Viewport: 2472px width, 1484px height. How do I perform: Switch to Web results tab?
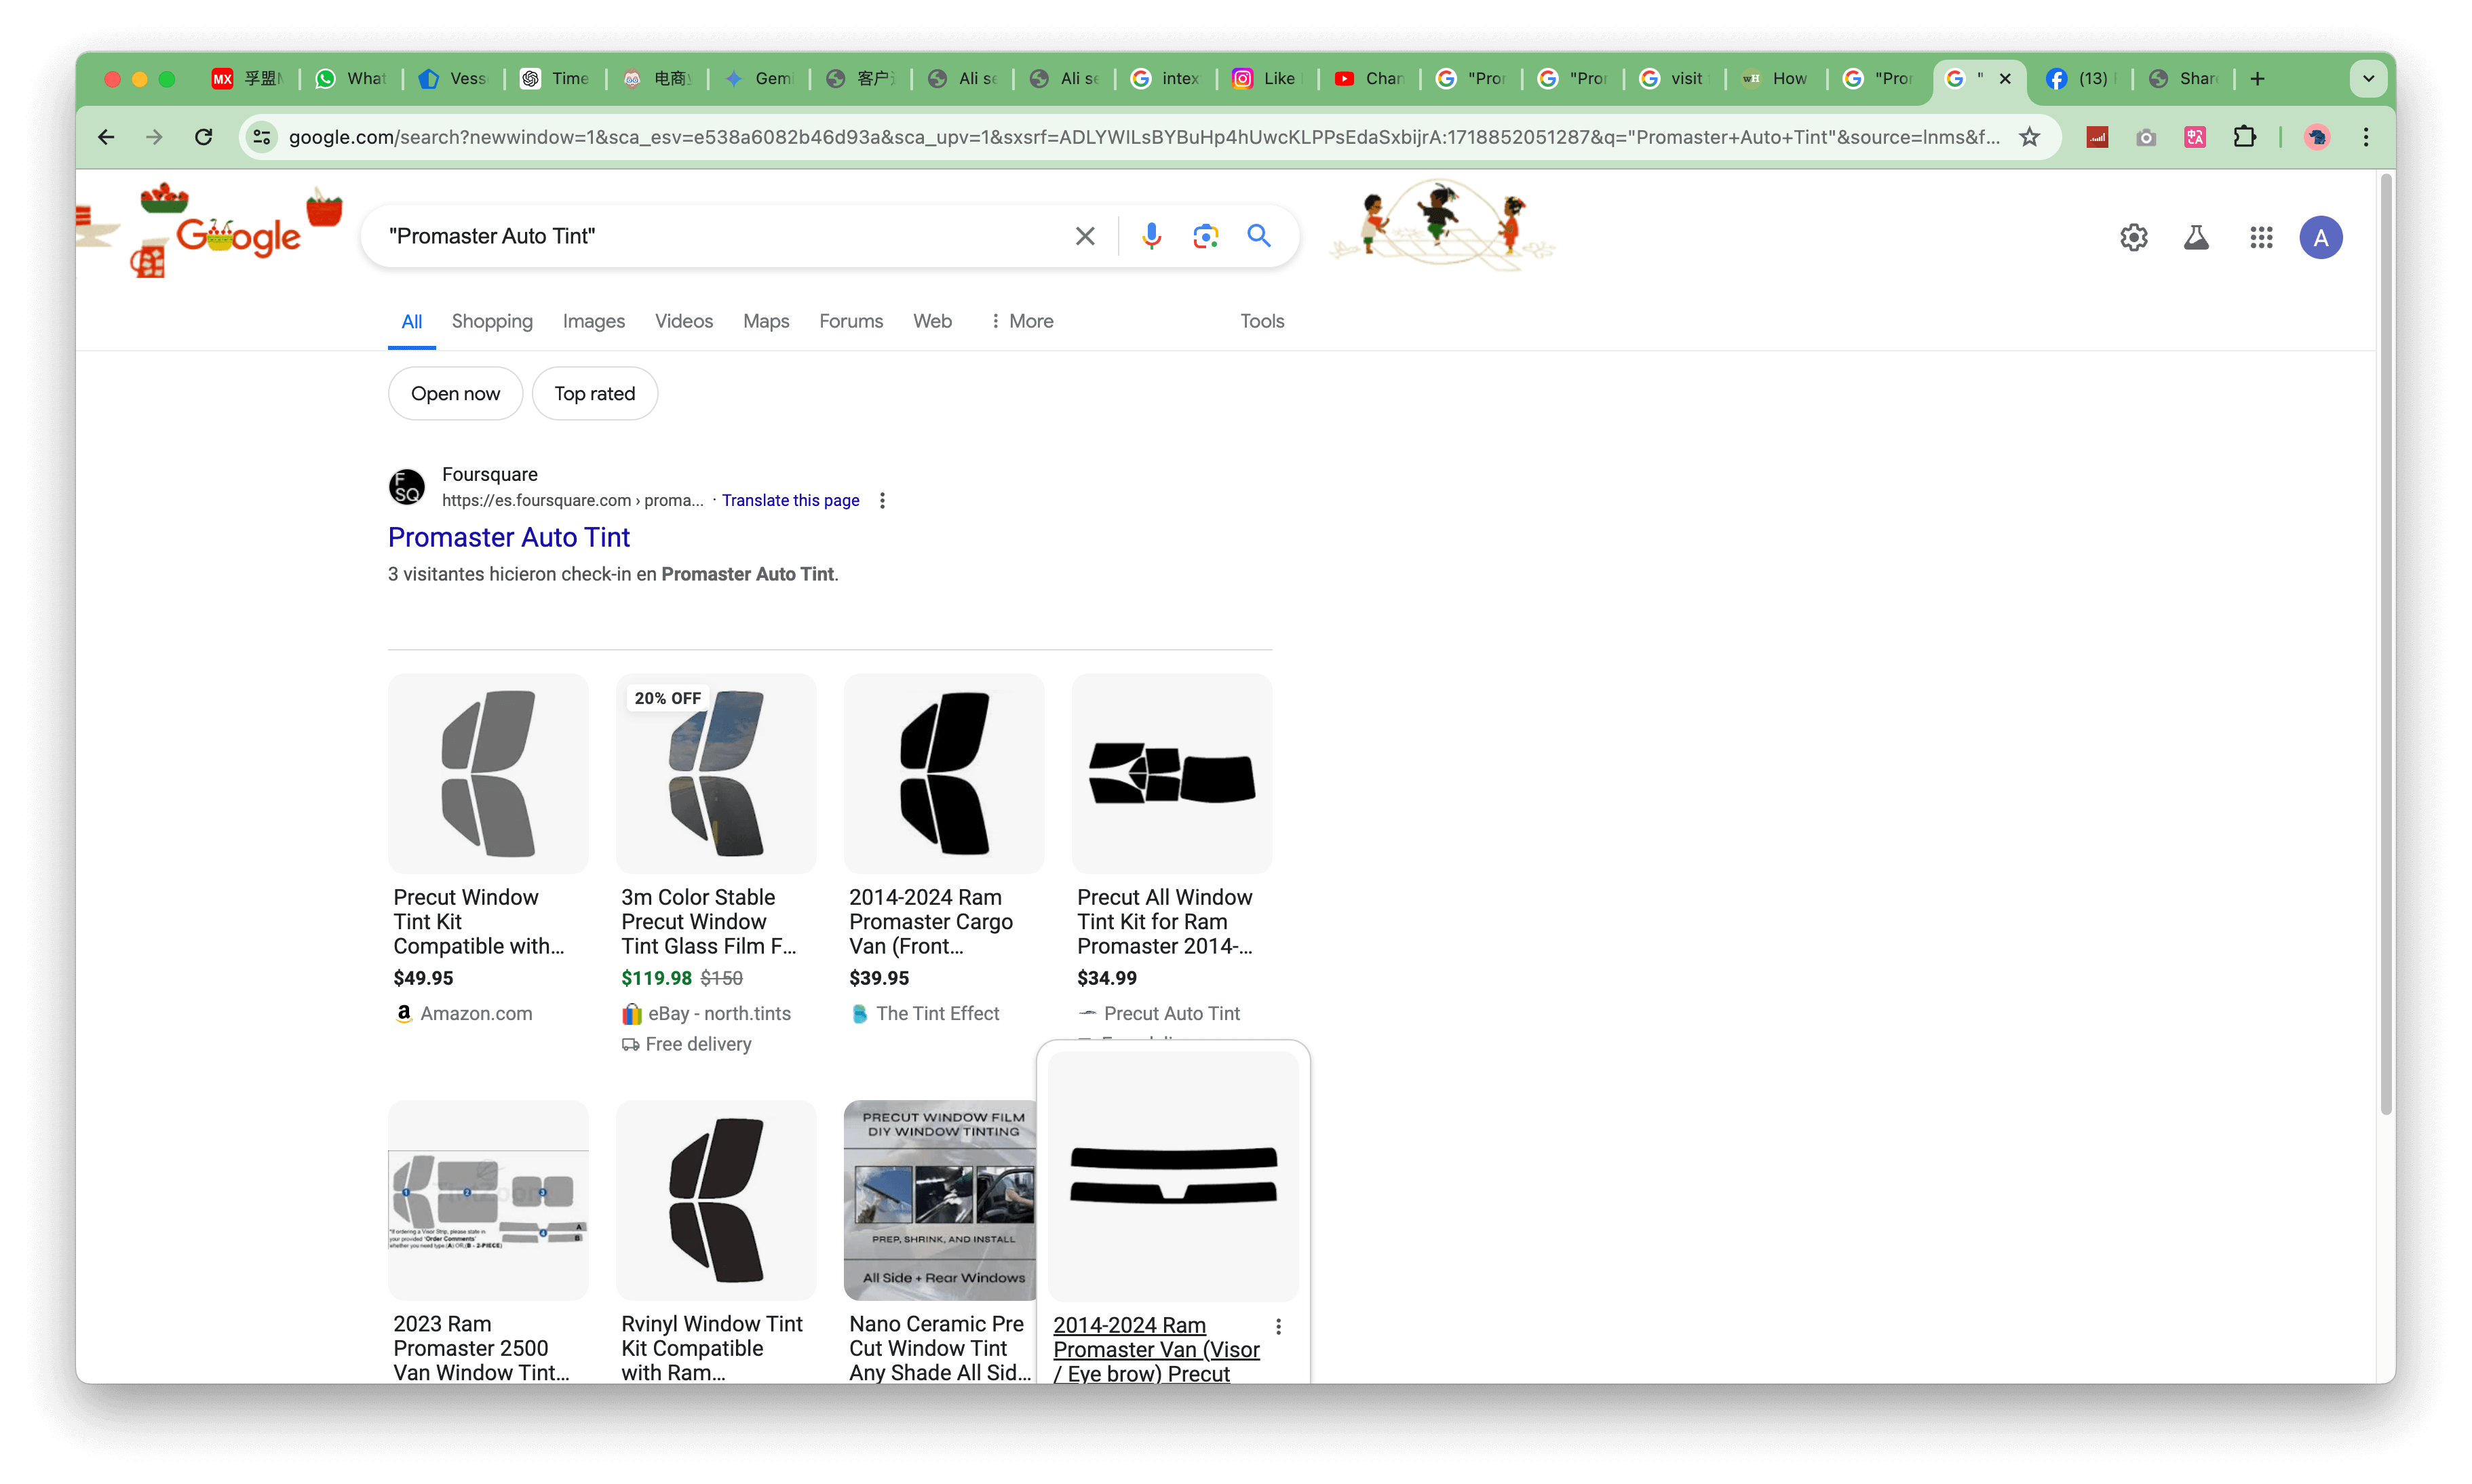932,321
